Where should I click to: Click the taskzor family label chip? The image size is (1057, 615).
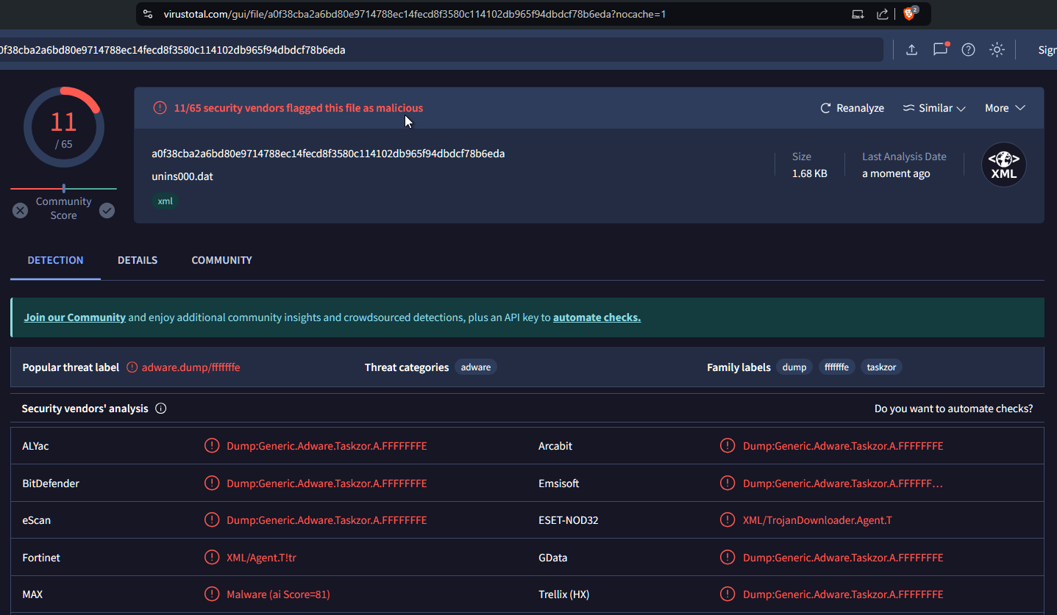click(881, 367)
